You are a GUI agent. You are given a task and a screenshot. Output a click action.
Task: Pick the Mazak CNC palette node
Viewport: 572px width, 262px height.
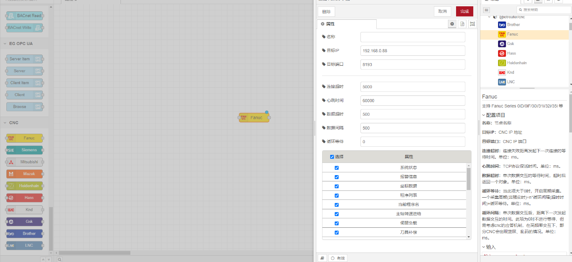(x=25, y=174)
